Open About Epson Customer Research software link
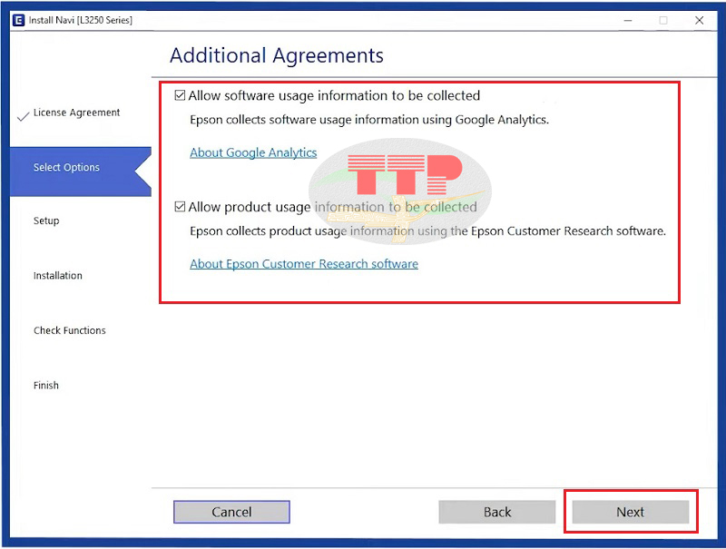Viewport: 726px width, 549px height. click(x=304, y=264)
